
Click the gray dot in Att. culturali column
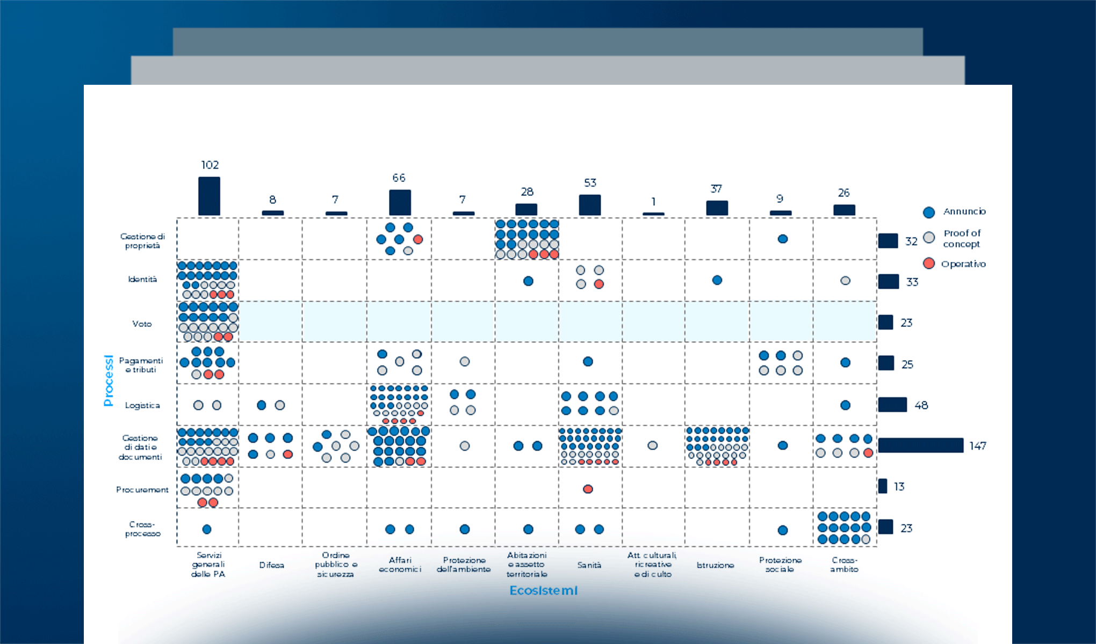tap(652, 445)
